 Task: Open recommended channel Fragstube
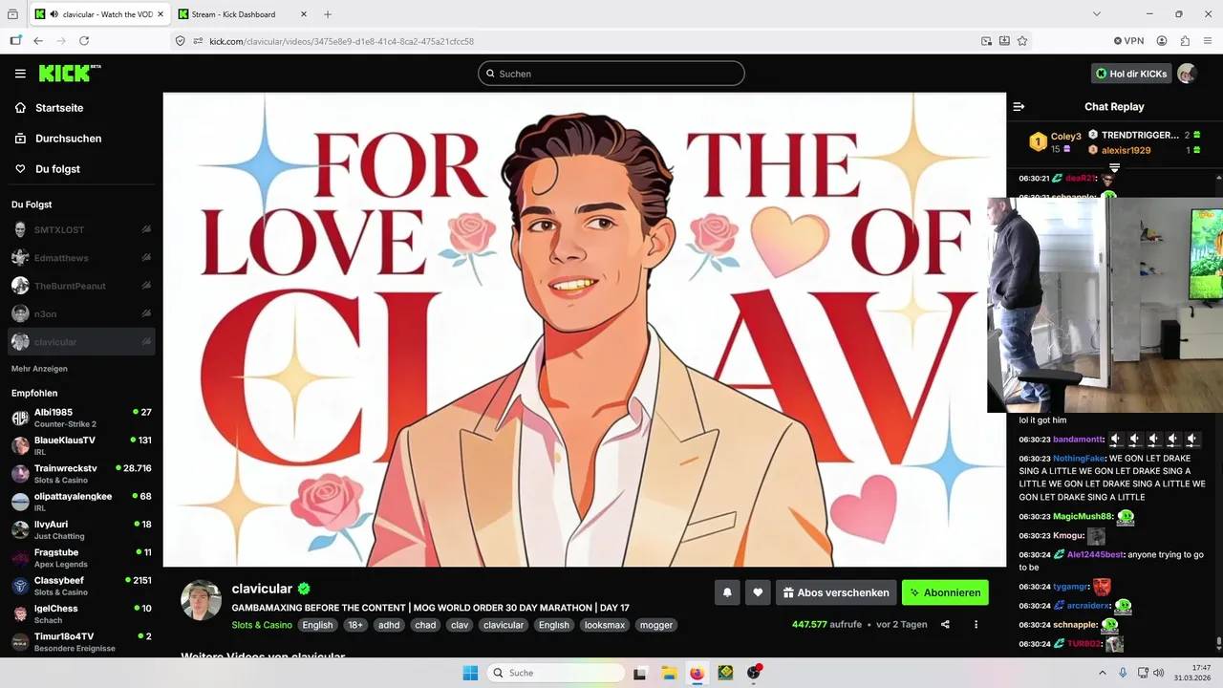(x=81, y=558)
